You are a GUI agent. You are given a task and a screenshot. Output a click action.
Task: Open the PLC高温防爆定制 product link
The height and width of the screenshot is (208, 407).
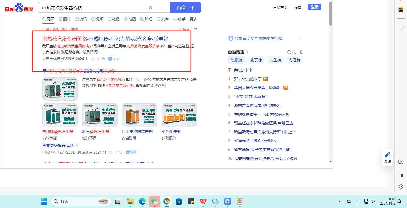click(x=137, y=132)
